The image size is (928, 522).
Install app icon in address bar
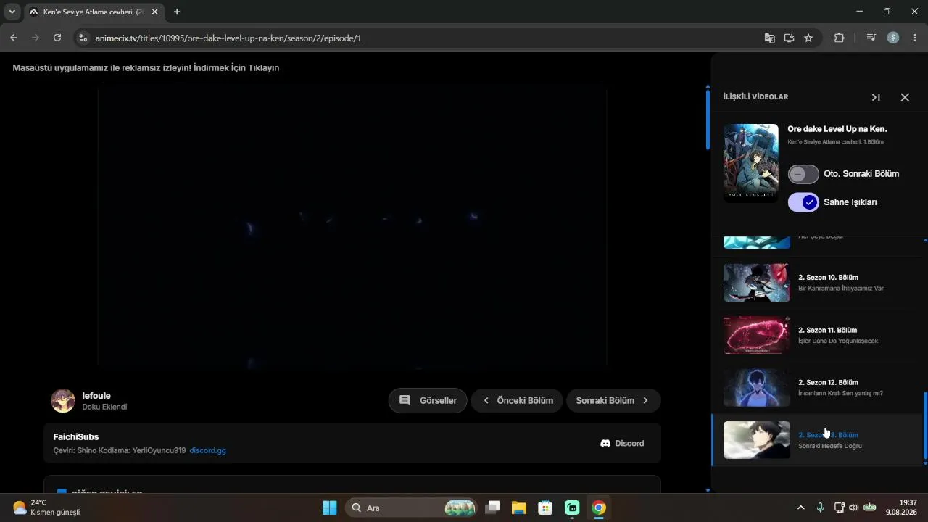click(790, 38)
